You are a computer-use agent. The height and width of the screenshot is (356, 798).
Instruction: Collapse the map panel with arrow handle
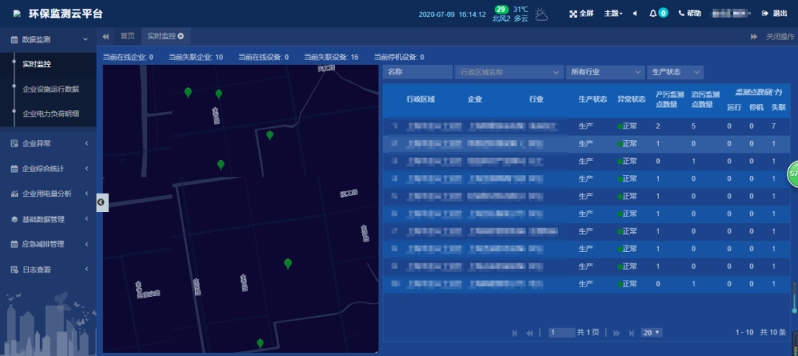pyautogui.click(x=102, y=202)
